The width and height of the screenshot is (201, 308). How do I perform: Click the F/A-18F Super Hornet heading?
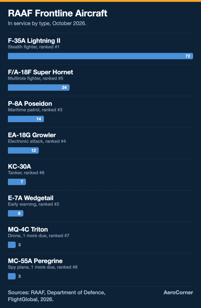pos(40,72)
